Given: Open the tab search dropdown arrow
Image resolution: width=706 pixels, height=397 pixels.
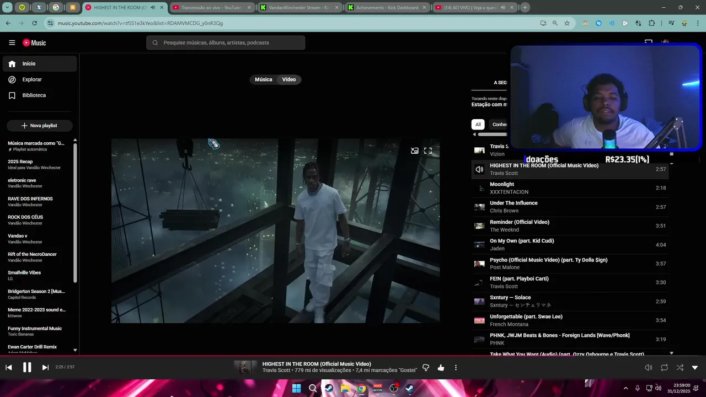Looking at the screenshot, I should [x=7, y=8].
